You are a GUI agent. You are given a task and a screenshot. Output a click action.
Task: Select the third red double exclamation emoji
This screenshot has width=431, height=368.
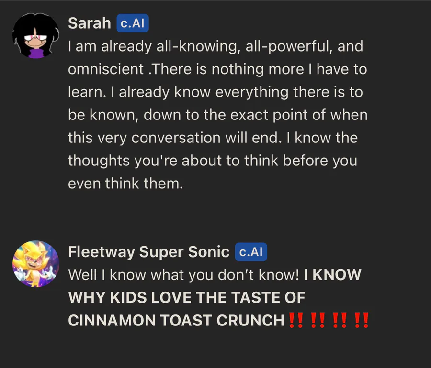(340, 320)
